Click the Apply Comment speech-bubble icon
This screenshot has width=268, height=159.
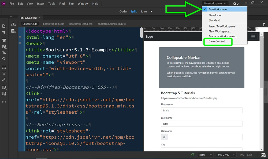tap(4, 88)
